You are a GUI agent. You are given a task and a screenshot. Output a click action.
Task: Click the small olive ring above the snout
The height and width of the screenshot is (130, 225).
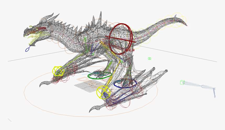tap(31, 26)
